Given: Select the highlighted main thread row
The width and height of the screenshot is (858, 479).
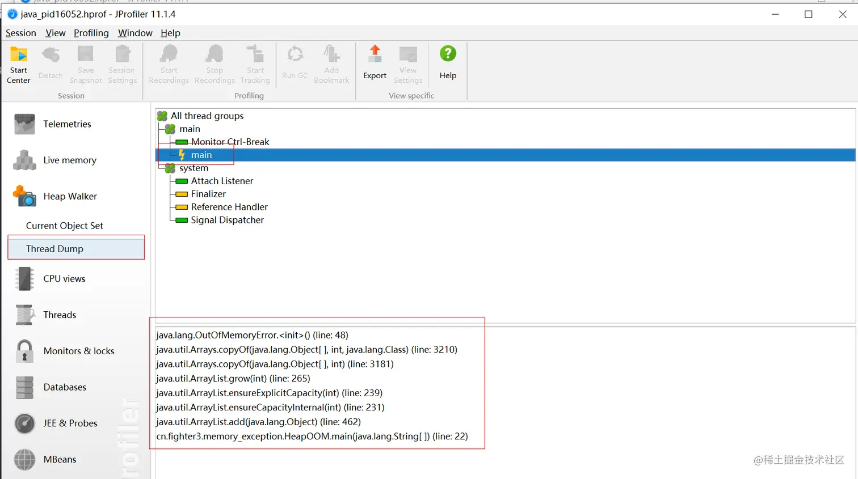Looking at the screenshot, I should [x=505, y=155].
